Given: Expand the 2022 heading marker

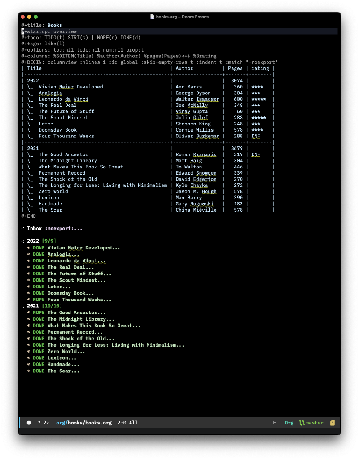Looking at the screenshot, I should tap(23, 241).
